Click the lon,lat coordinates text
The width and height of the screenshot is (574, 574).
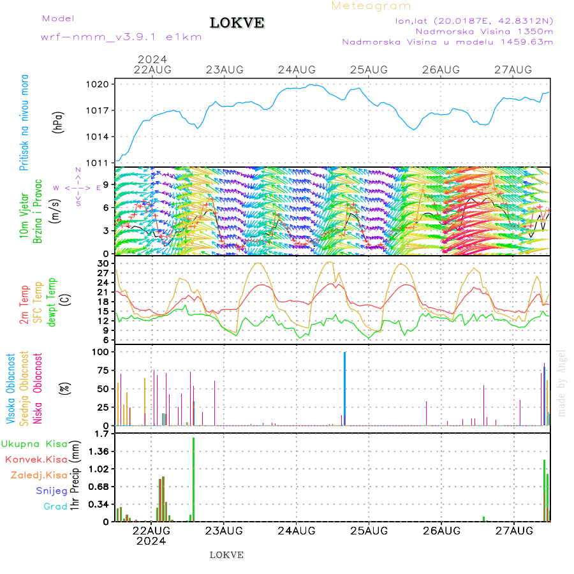(x=474, y=21)
